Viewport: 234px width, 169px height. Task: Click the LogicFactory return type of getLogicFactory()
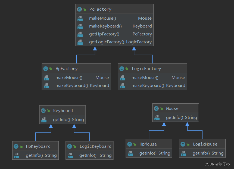tap(139, 42)
